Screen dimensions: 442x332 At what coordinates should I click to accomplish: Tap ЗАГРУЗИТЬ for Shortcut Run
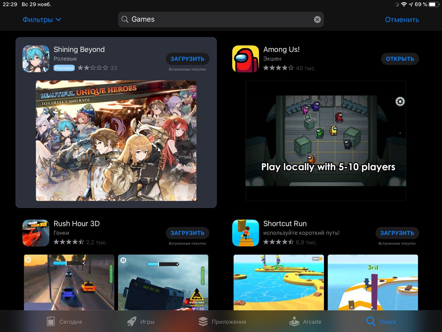tap(397, 233)
